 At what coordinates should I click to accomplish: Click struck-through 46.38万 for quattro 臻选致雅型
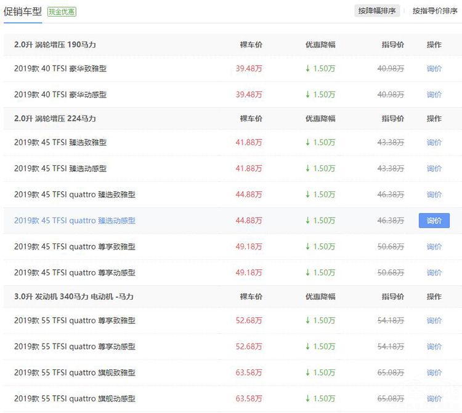point(391,194)
